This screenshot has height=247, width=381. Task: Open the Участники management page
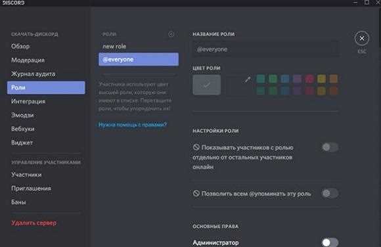[26, 175]
